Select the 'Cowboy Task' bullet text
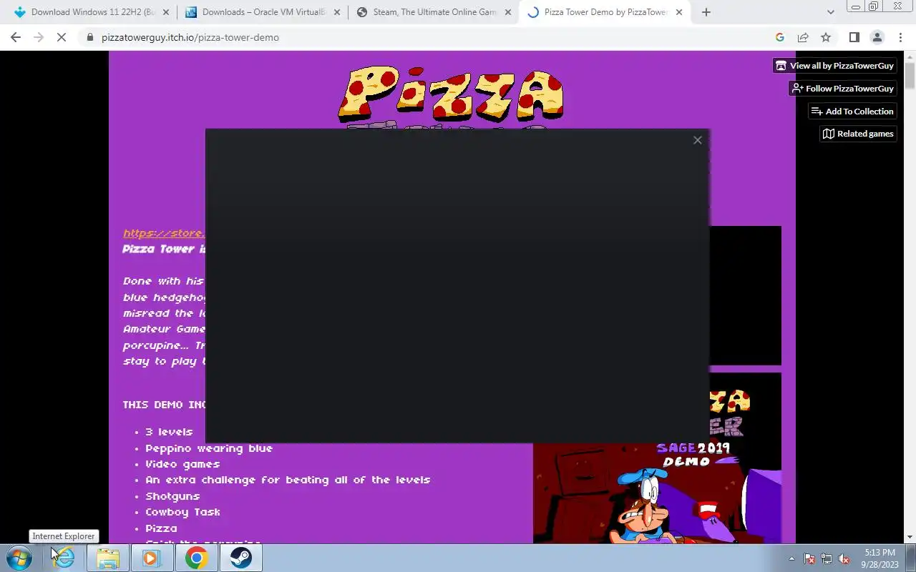 click(x=182, y=512)
